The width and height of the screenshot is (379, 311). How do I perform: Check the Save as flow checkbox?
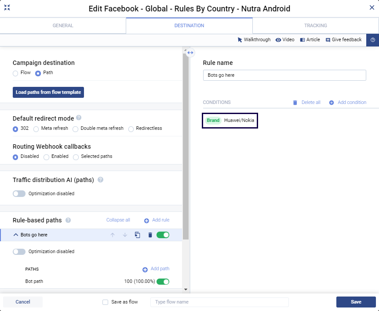tap(105, 302)
